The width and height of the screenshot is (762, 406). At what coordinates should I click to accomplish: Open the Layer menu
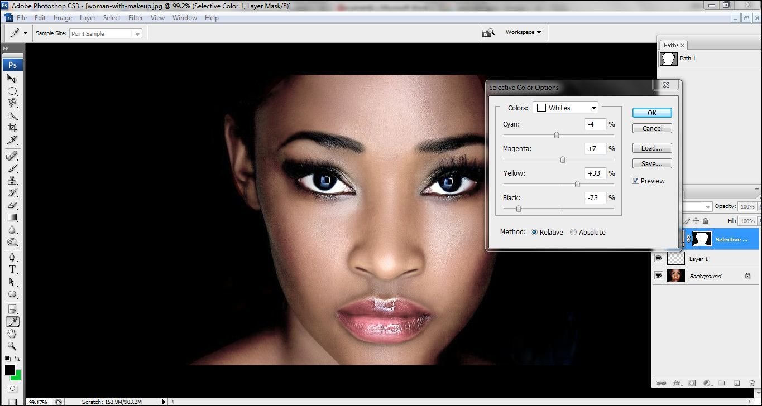pos(88,18)
